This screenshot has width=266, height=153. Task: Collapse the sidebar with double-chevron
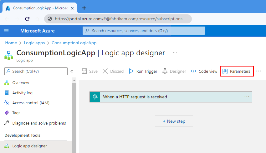click(x=72, y=71)
